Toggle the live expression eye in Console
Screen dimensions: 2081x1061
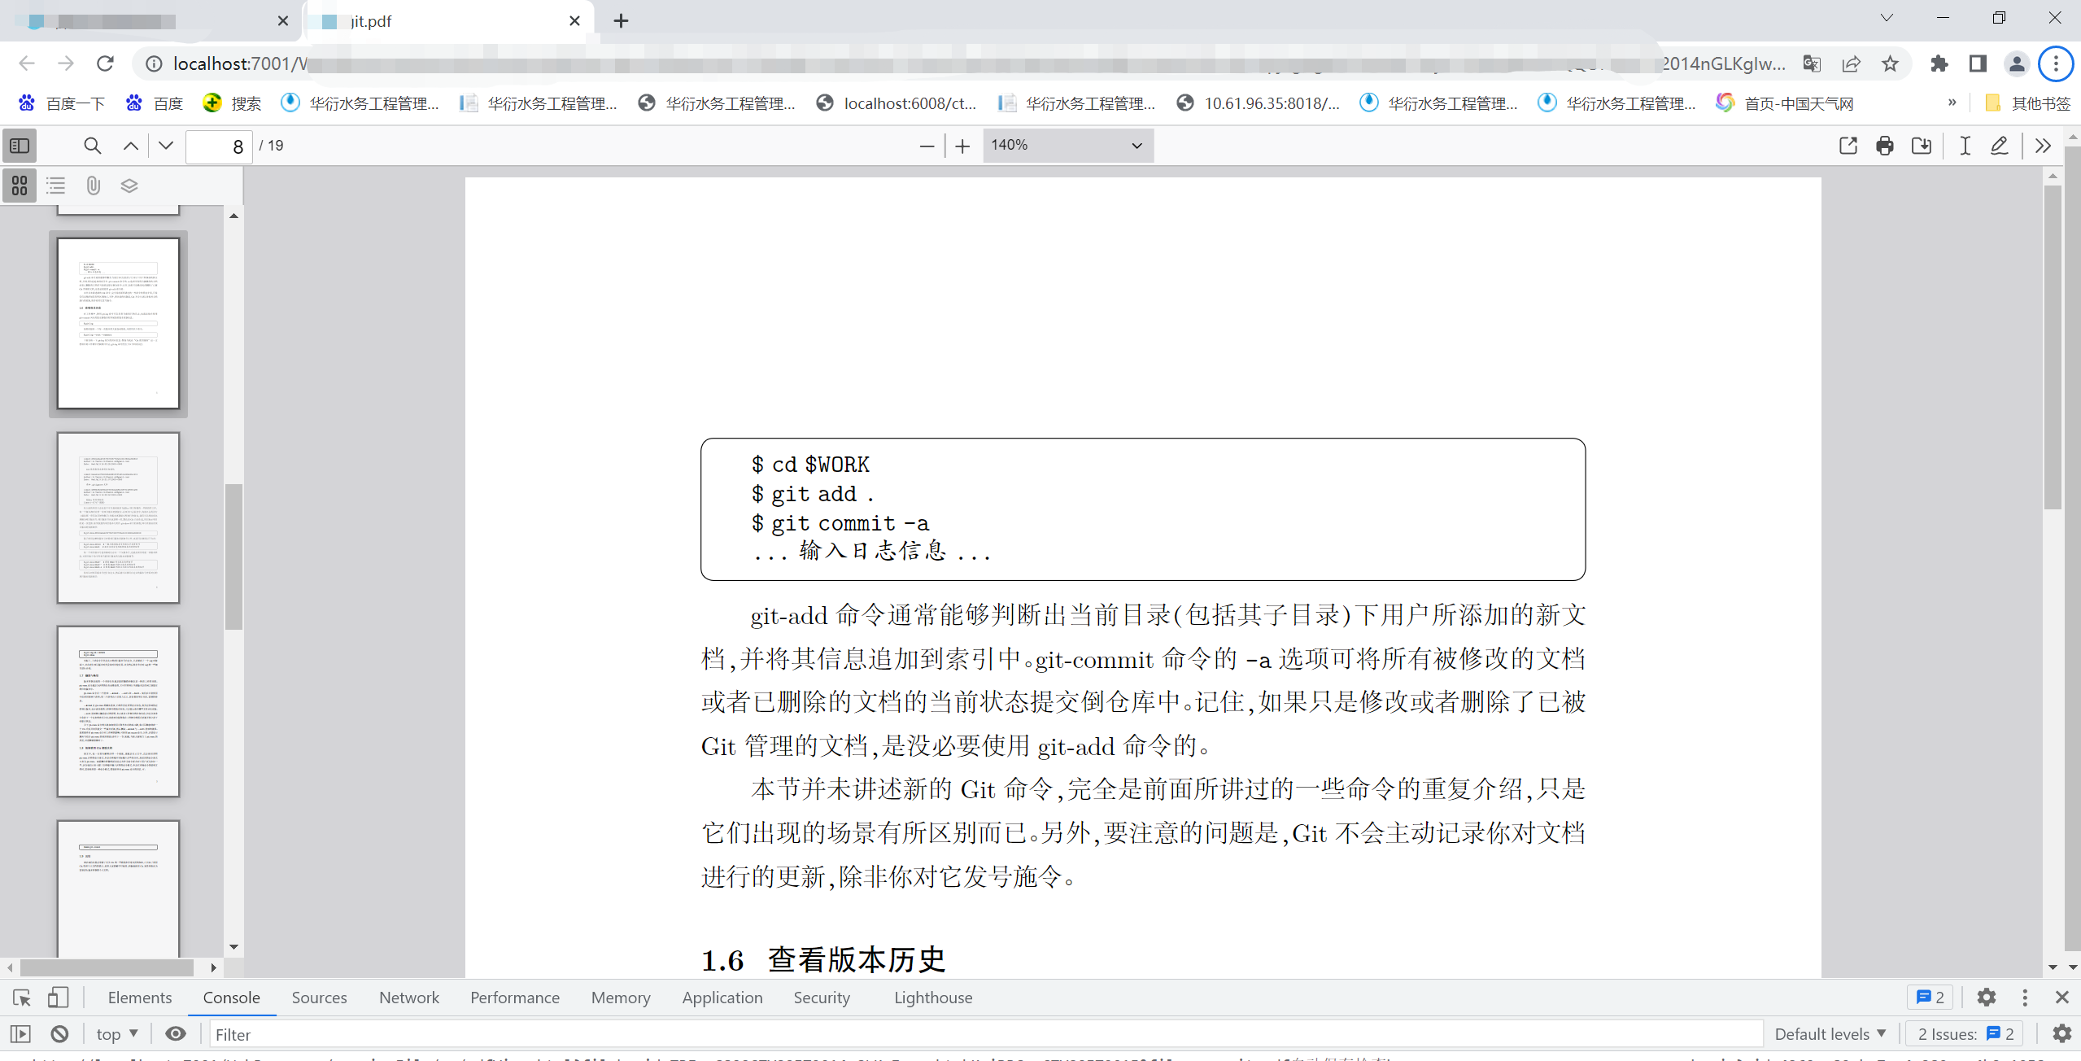coord(176,1033)
